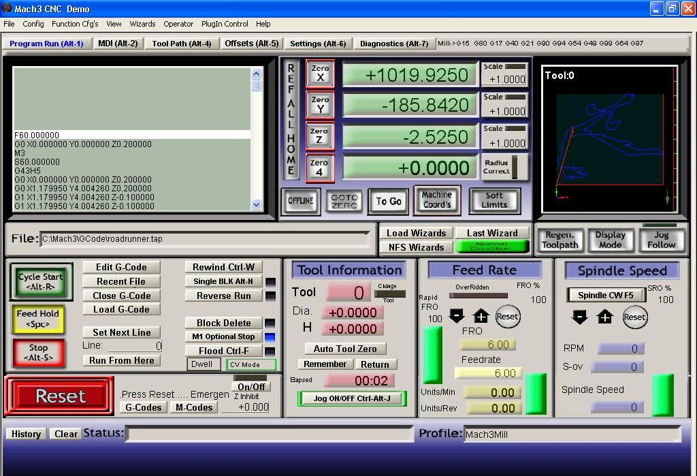Screen dimensions: 697x476
Task: Toggle Soft Limits
Action: tap(494, 201)
